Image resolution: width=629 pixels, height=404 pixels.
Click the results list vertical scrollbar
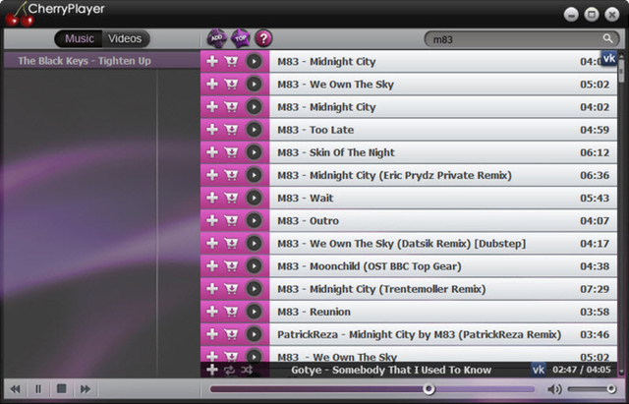pos(621,215)
